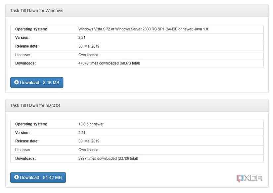Click 47078 times downloaded value

(109, 63)
